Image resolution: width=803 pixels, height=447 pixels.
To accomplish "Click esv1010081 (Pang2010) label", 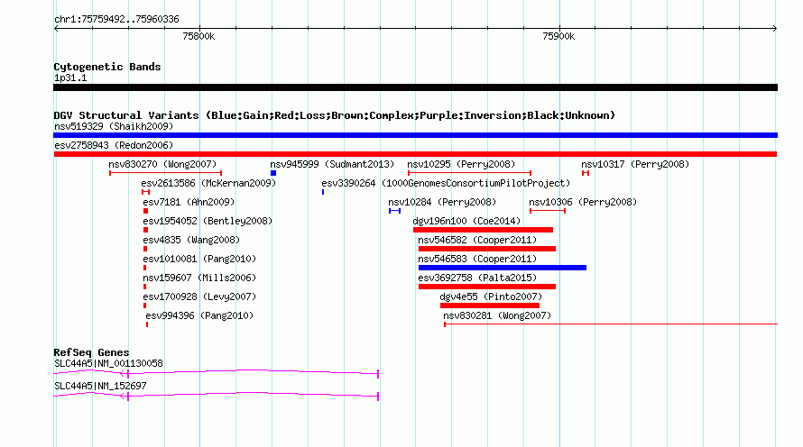I will 199,259.
